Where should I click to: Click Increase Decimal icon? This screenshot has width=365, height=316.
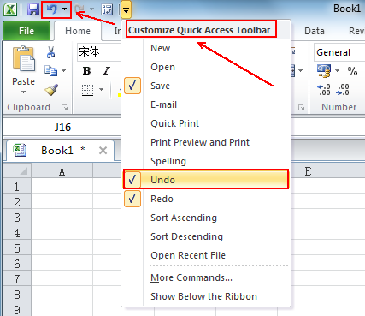324,90
